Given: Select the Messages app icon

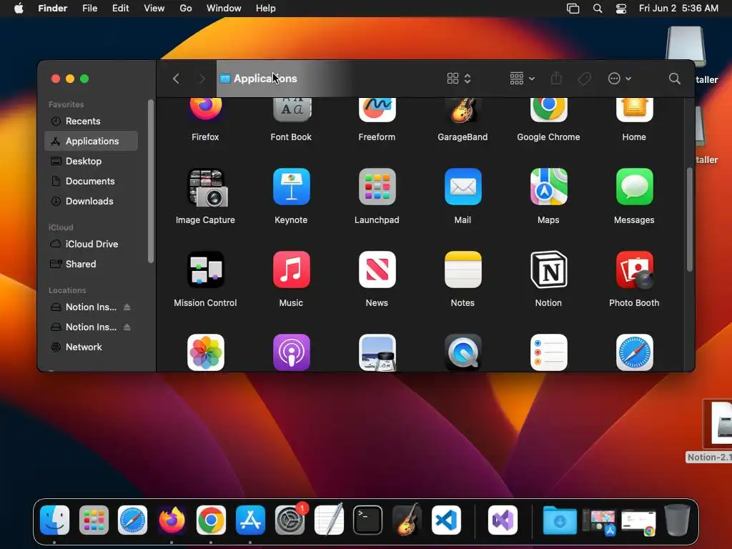Looking at the screenshot, I should [635, 187].
